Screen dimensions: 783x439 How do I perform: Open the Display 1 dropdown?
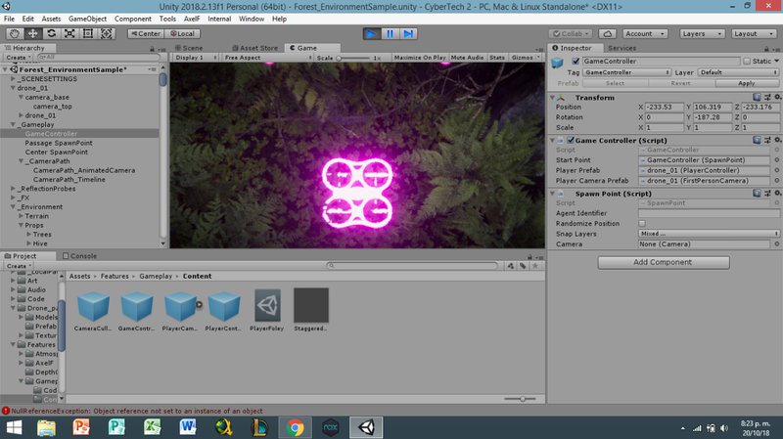(195, 58)
